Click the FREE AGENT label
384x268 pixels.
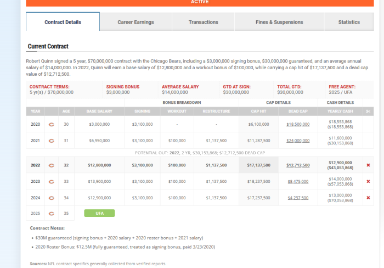pyautogui.click(x=342, y=87)
